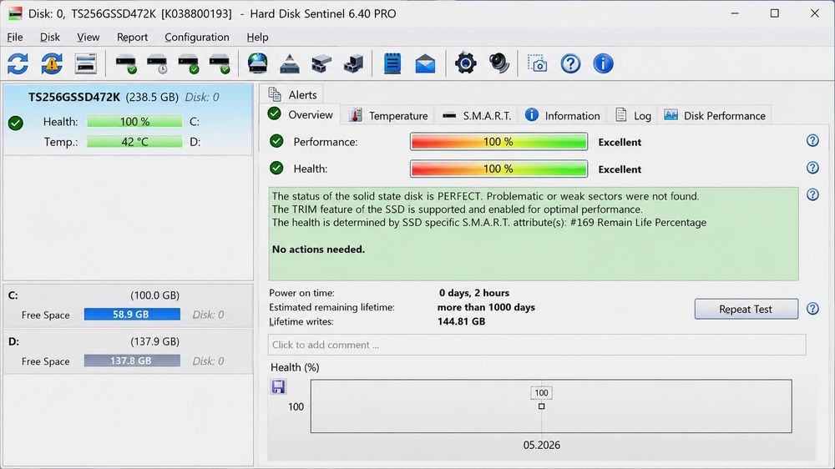835x469 pixels.
Task: Click the question mark Help toolbar icon
Action: coord(570,64)
